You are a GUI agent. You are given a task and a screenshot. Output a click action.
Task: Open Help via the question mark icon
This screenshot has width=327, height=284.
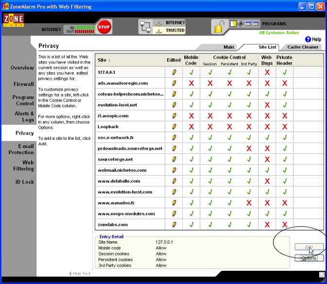pyautogui.click(x=308, y=39)
